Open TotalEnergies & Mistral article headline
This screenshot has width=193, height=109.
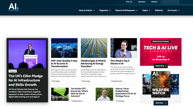(93, 64)
